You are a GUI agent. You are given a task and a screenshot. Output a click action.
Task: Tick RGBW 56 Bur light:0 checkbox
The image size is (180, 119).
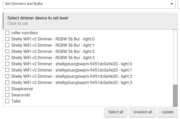(x=7, y=39)
